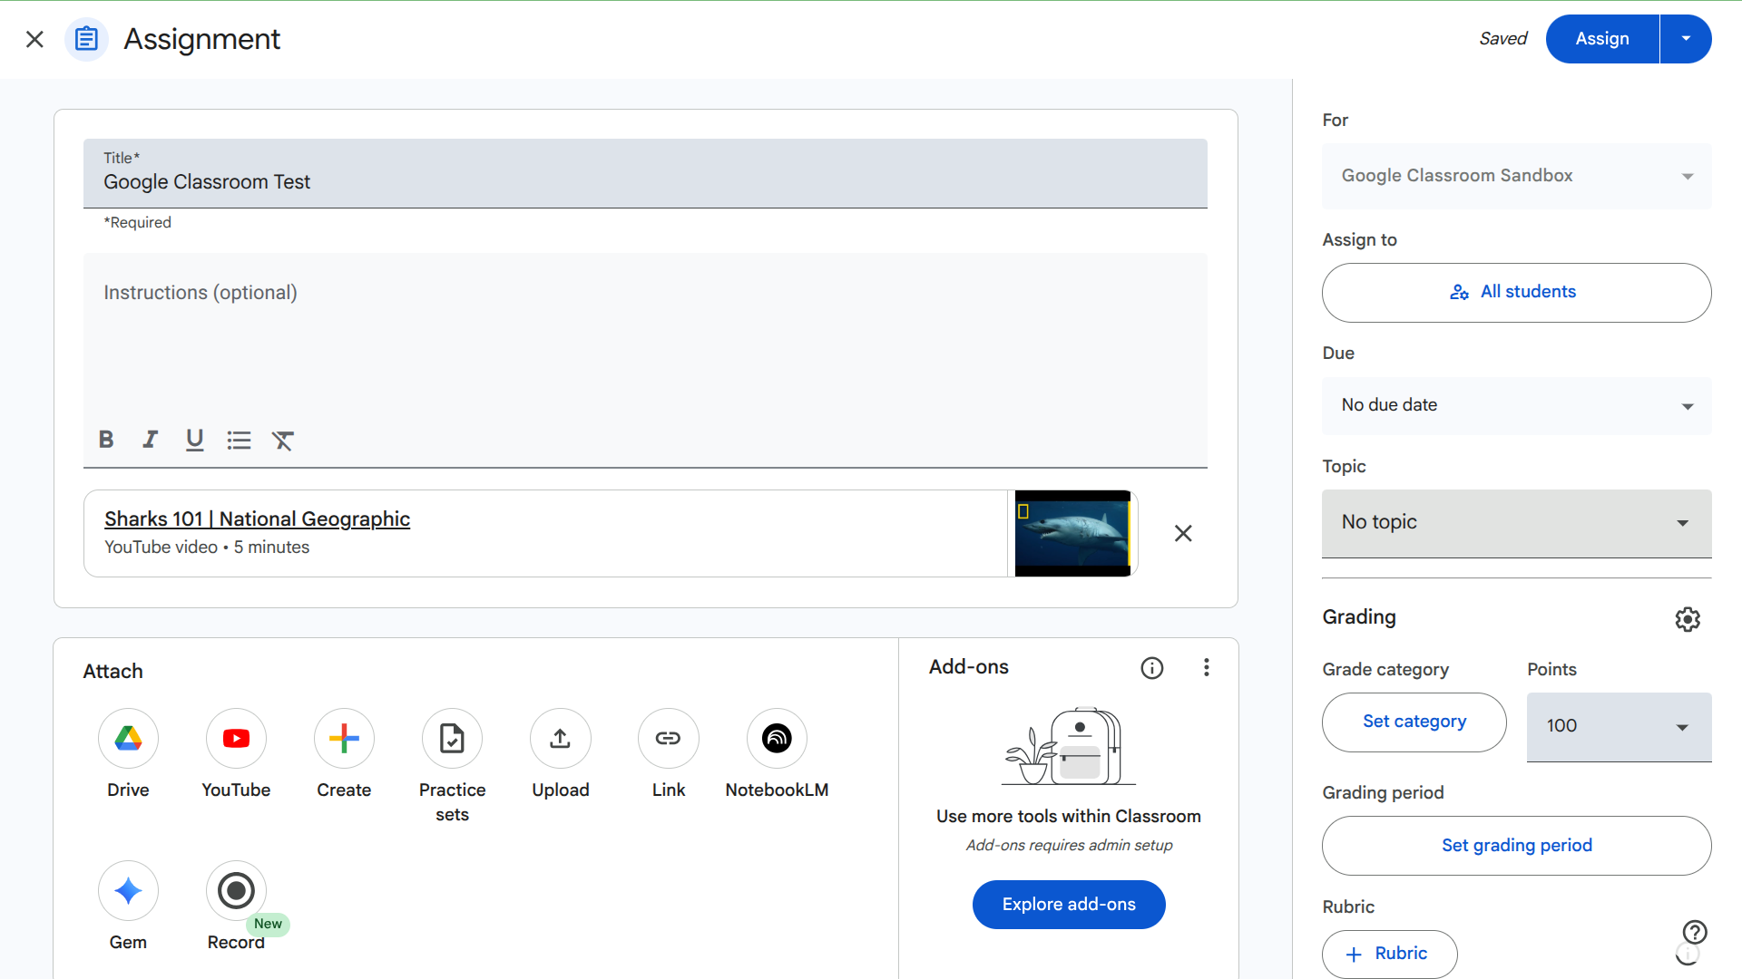The height and width of the screenshot is (979, 1742).
Task: Expand the No due date dropdown
Action: coord(1516,405)
